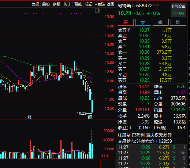The height and width of the screenshot is (168, 190).
Task: Click the X10 volume scale label
Action: (104, 156)
